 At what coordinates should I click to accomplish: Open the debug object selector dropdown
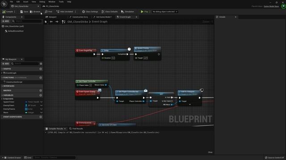165,12
